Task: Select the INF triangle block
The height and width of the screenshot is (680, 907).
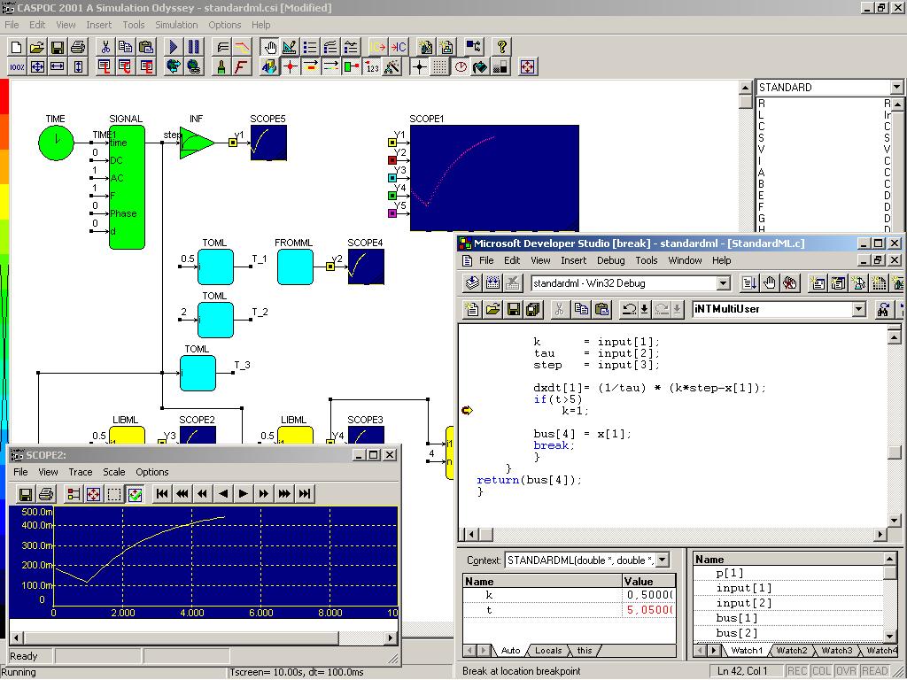Action: tap(197, 143)
